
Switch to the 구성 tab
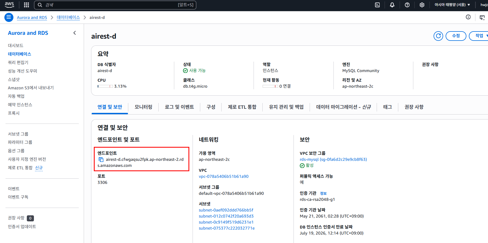(211, 107)
